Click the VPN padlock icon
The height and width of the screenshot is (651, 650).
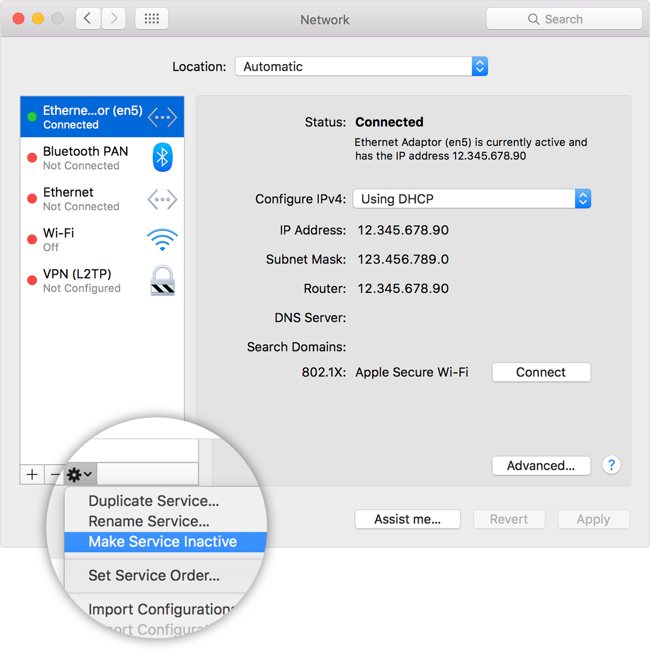click(x=162, y=280)
